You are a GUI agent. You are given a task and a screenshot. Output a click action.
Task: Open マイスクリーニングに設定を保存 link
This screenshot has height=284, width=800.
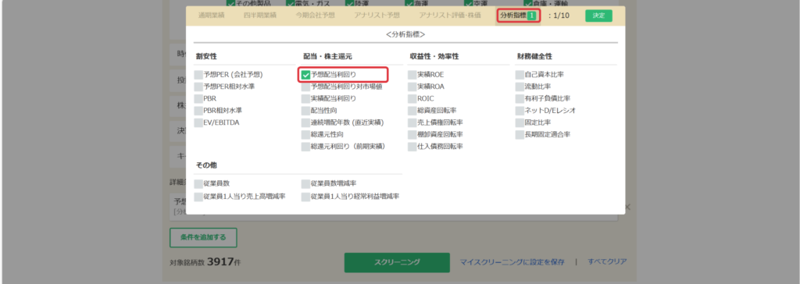tap(512, 262)
